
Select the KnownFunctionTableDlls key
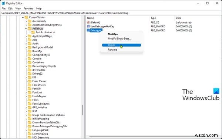46,122
